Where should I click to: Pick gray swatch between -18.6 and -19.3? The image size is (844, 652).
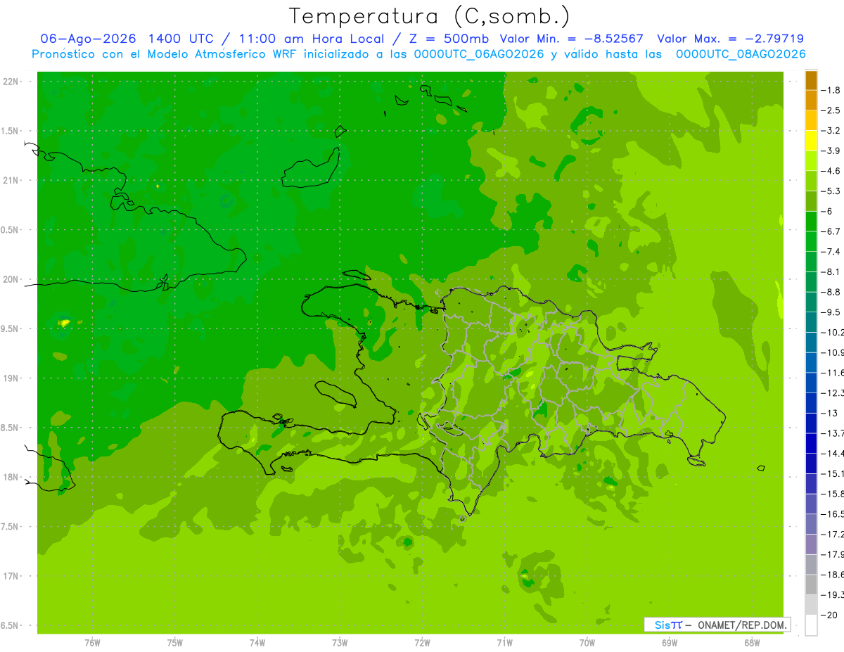tap(811, 584)
